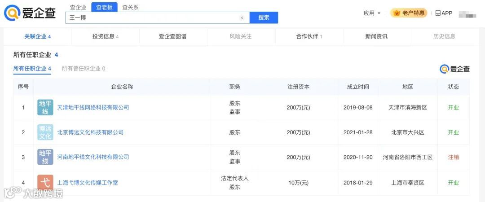Image resolution: width=485 pixels, height=202 pixels.
Task: Click the date 2019-08-08
Action: pos(358,108)
